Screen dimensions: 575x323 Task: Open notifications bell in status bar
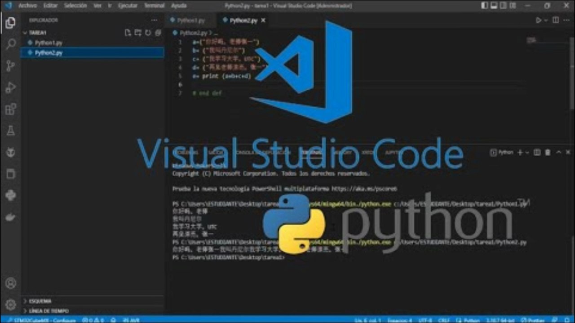[567, 320]
